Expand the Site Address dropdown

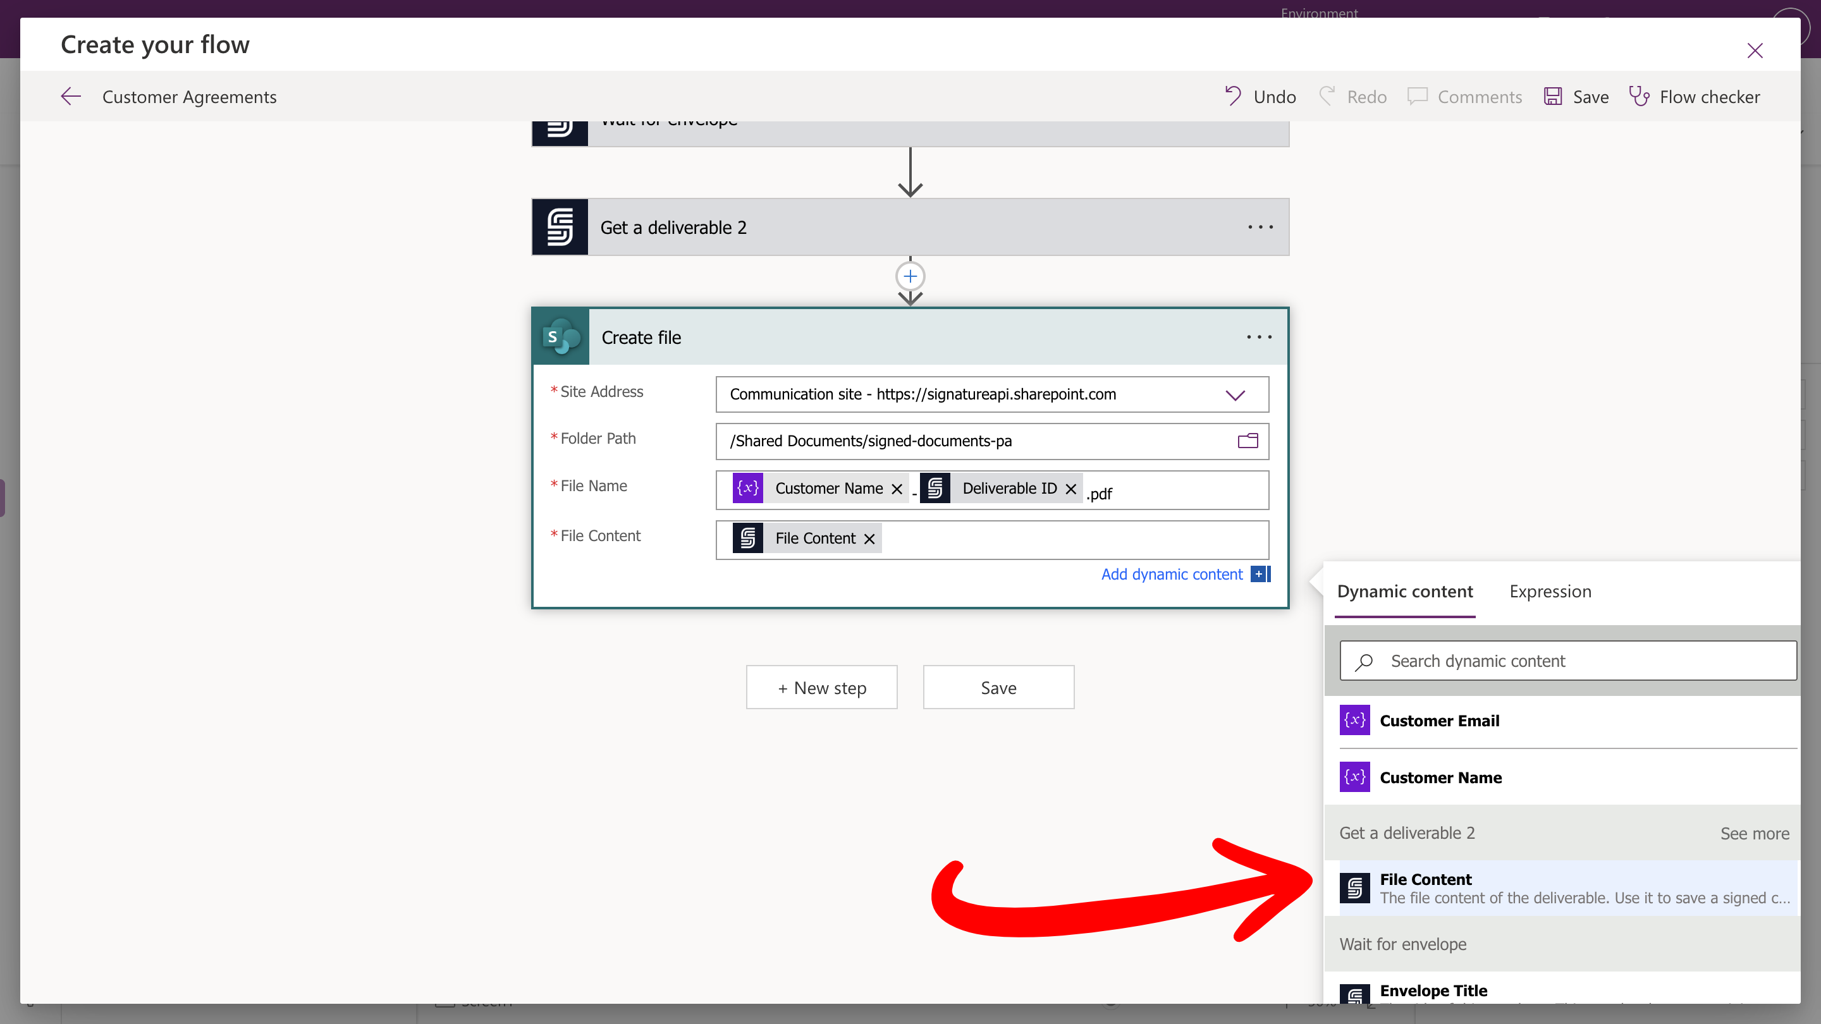click(1235, 395)
